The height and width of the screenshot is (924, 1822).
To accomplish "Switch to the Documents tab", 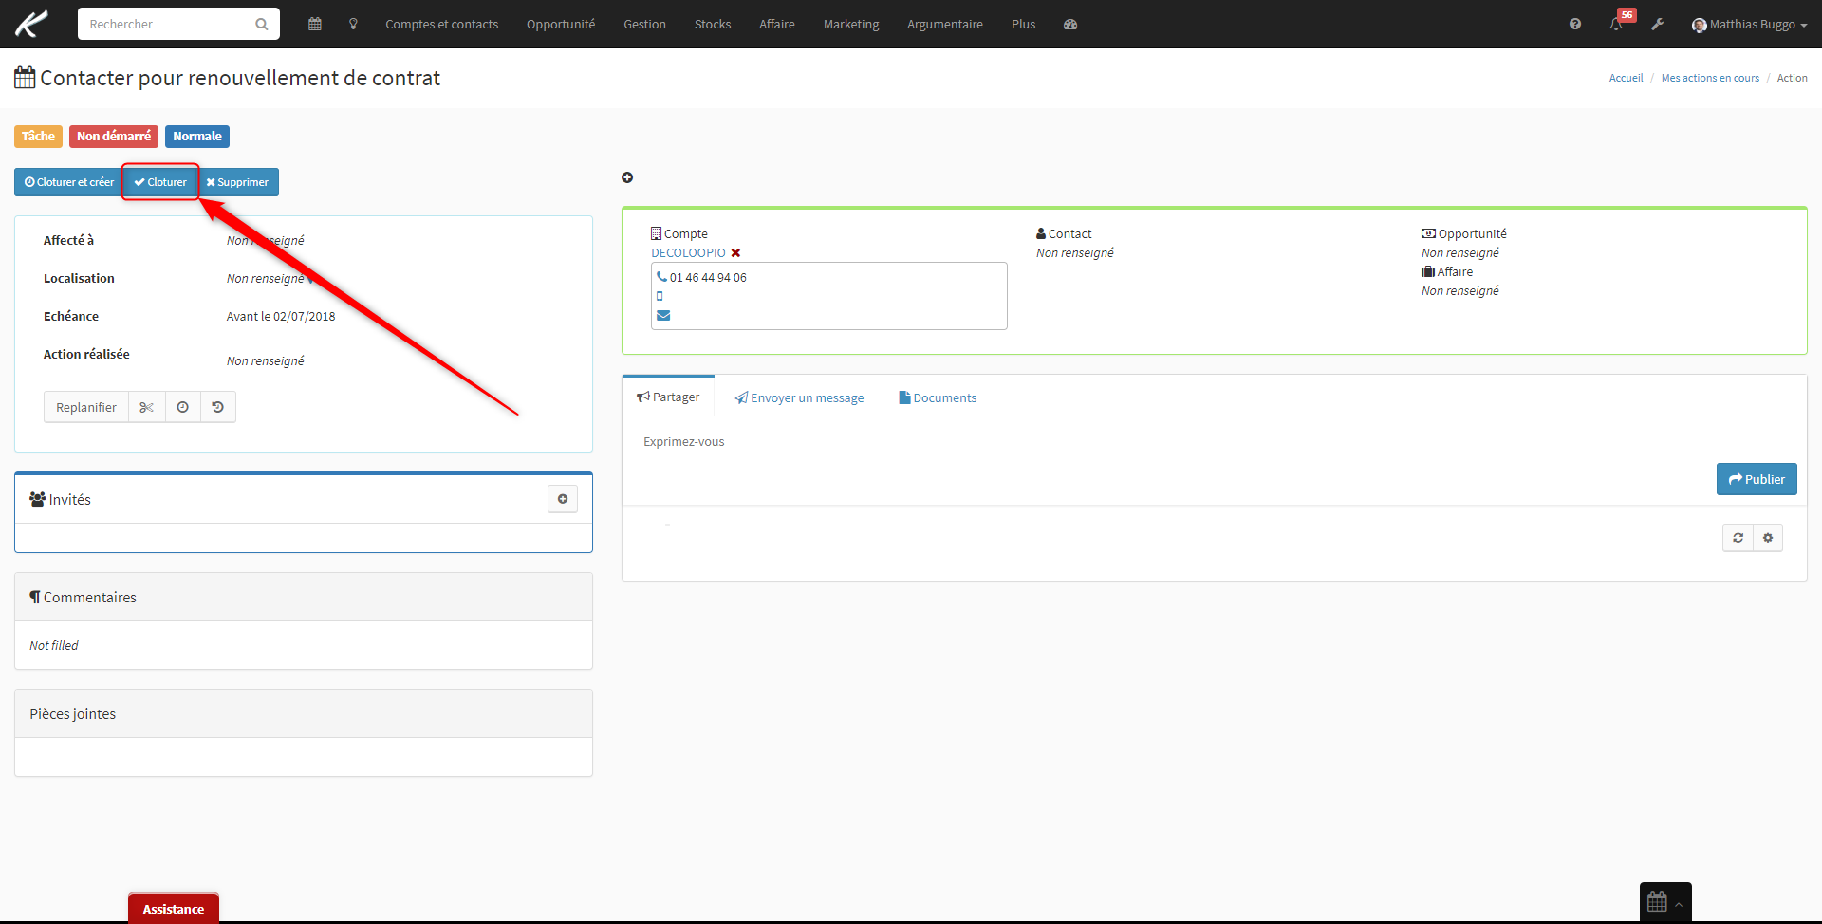I will pos(938,397).
